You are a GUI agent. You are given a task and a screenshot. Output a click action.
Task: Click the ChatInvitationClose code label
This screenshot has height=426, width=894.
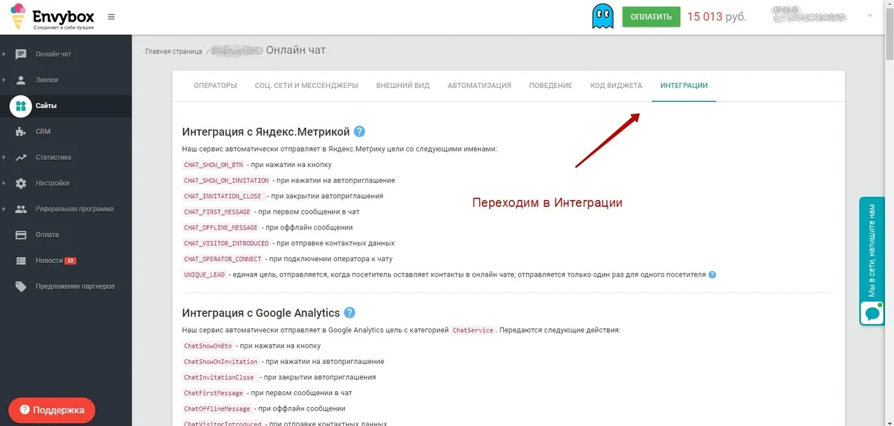(219, 377)
